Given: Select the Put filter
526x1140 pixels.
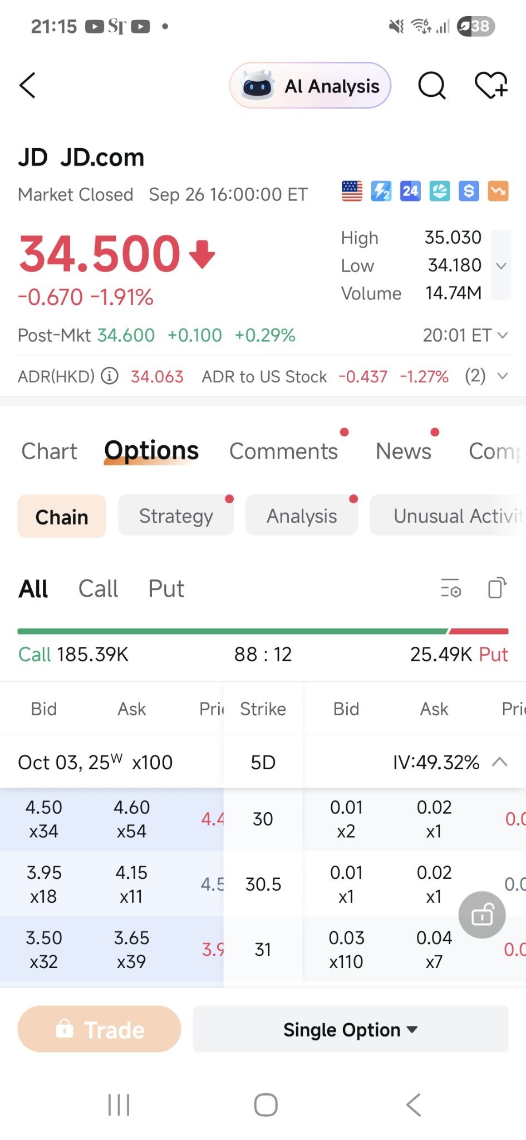Looking at the screenshot, I should click(x=166, y=588).
